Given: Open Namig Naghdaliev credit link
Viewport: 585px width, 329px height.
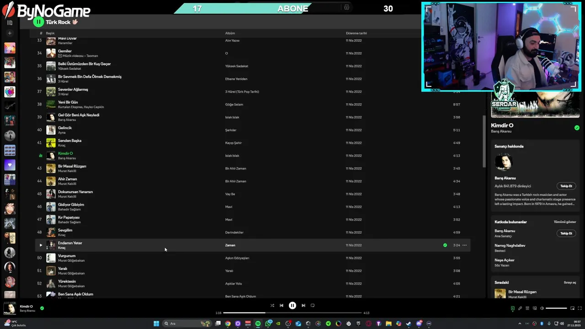Looking at the screenshot, I should (510, 245).
